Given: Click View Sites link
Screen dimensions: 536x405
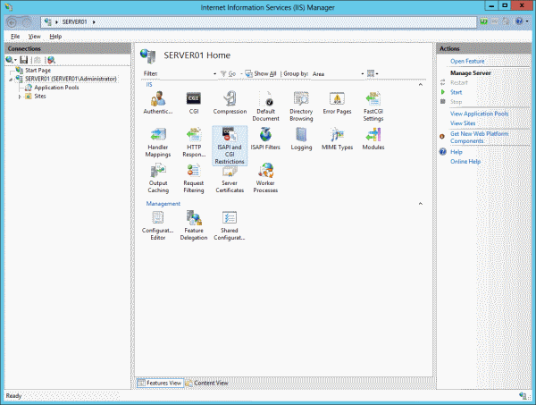Looking at the screenshot, I should point(463,123).
